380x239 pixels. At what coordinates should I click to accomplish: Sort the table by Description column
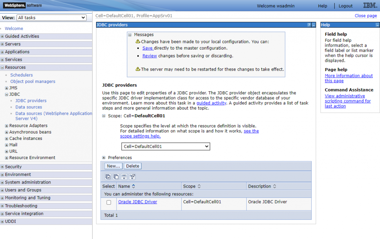(275, 186)
